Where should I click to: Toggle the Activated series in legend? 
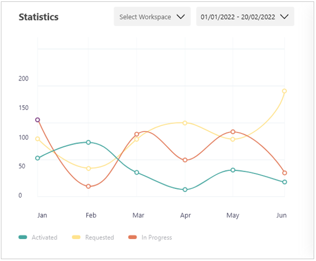point(44,238)
